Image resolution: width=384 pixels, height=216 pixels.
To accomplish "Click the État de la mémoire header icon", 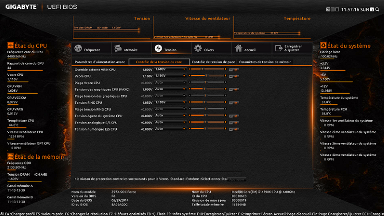I will click(x=10, y=156).
